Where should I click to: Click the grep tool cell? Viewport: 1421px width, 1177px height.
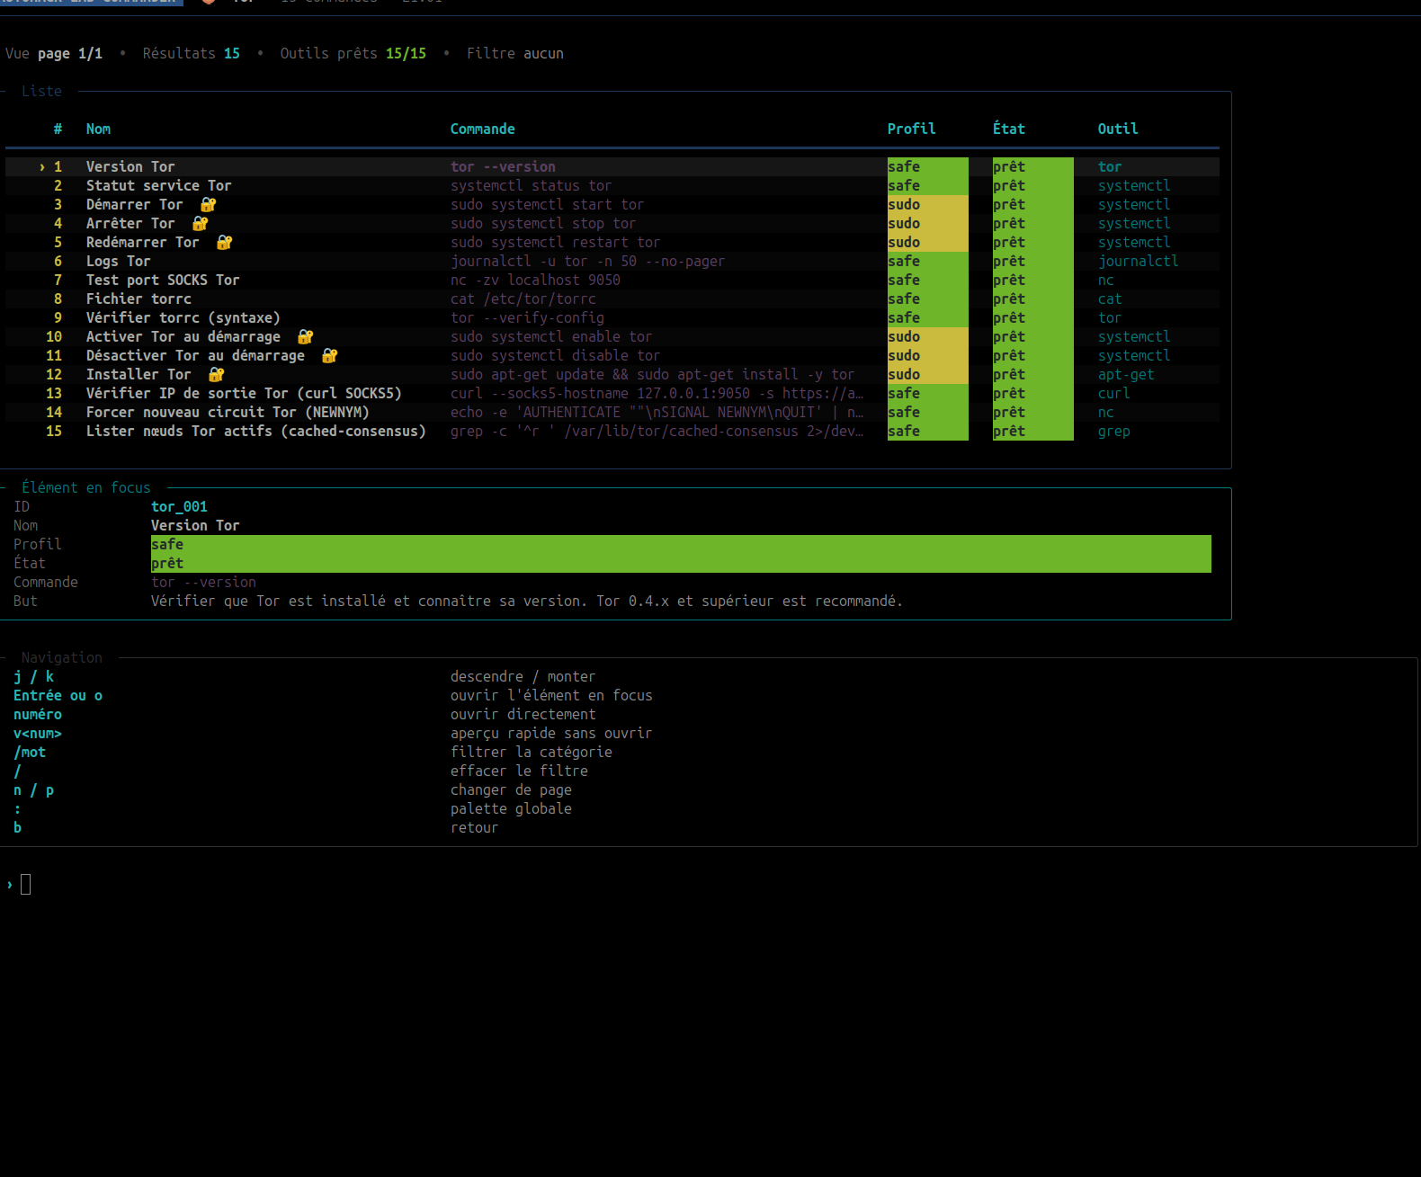pyautogui.click(x=1113, y=431)
